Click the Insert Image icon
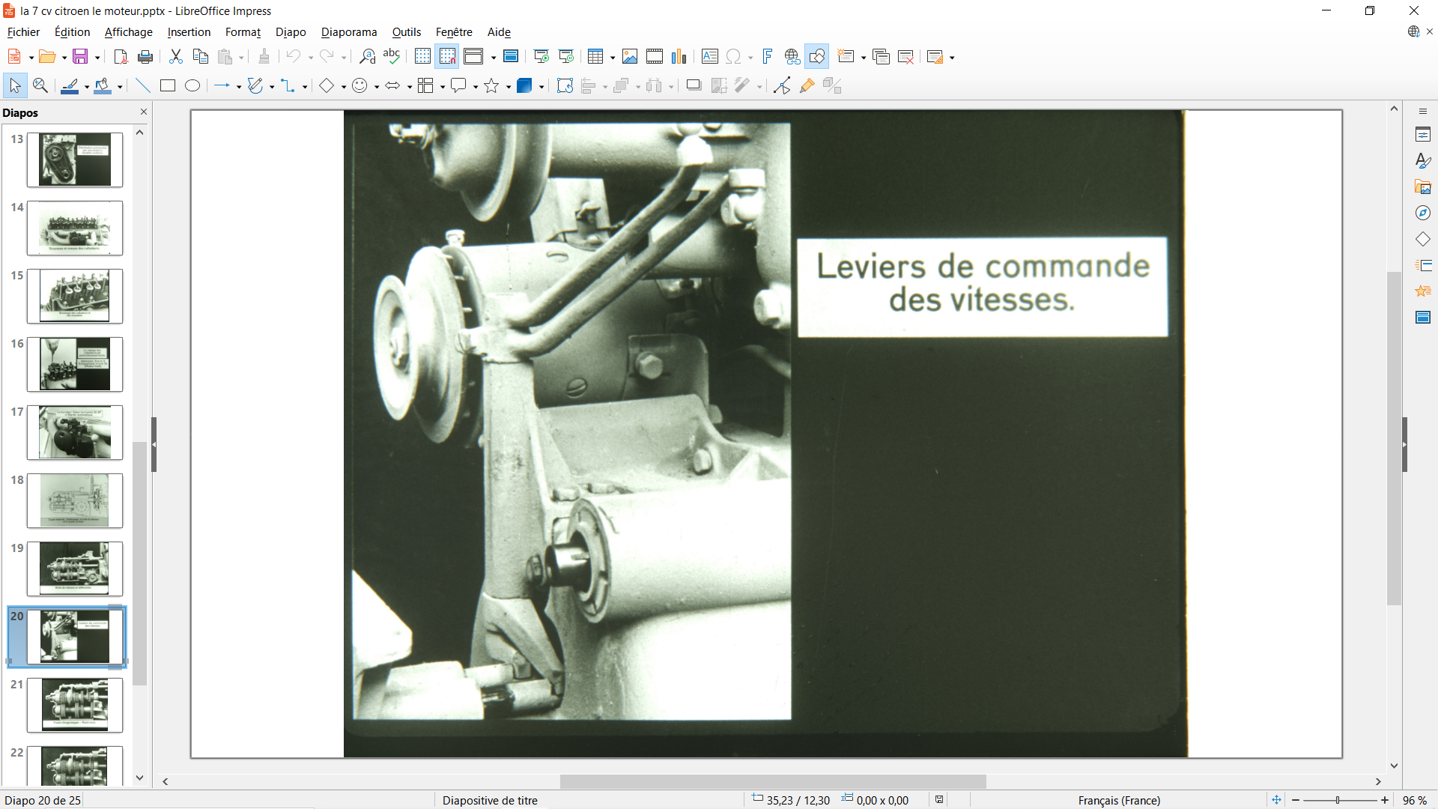Image resolution: width=1438 pixels, height=809 pixels. pyautogui.click(x=630, y=57)
